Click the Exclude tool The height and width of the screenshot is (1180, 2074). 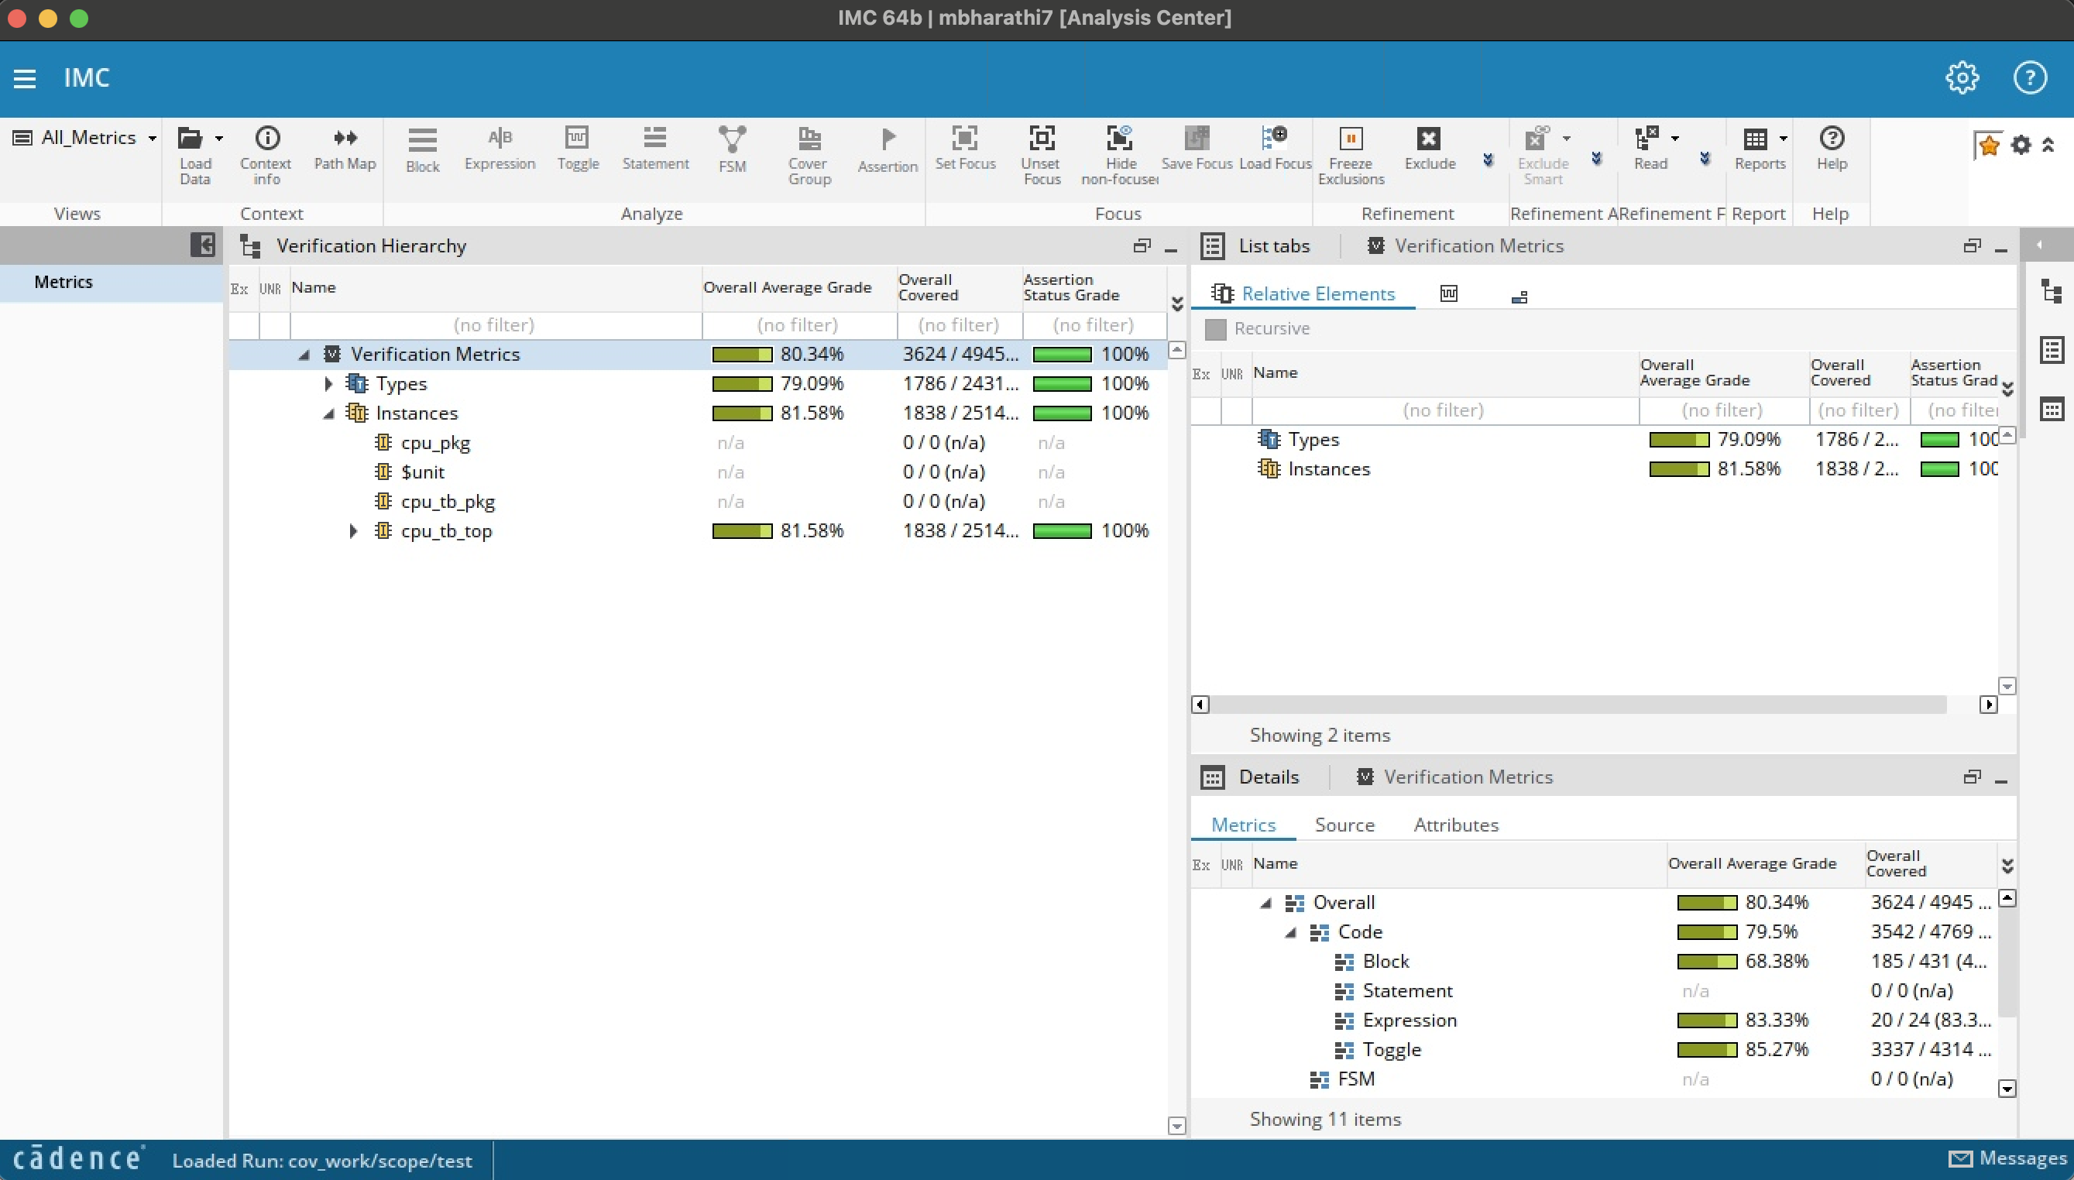point(1430,149)
